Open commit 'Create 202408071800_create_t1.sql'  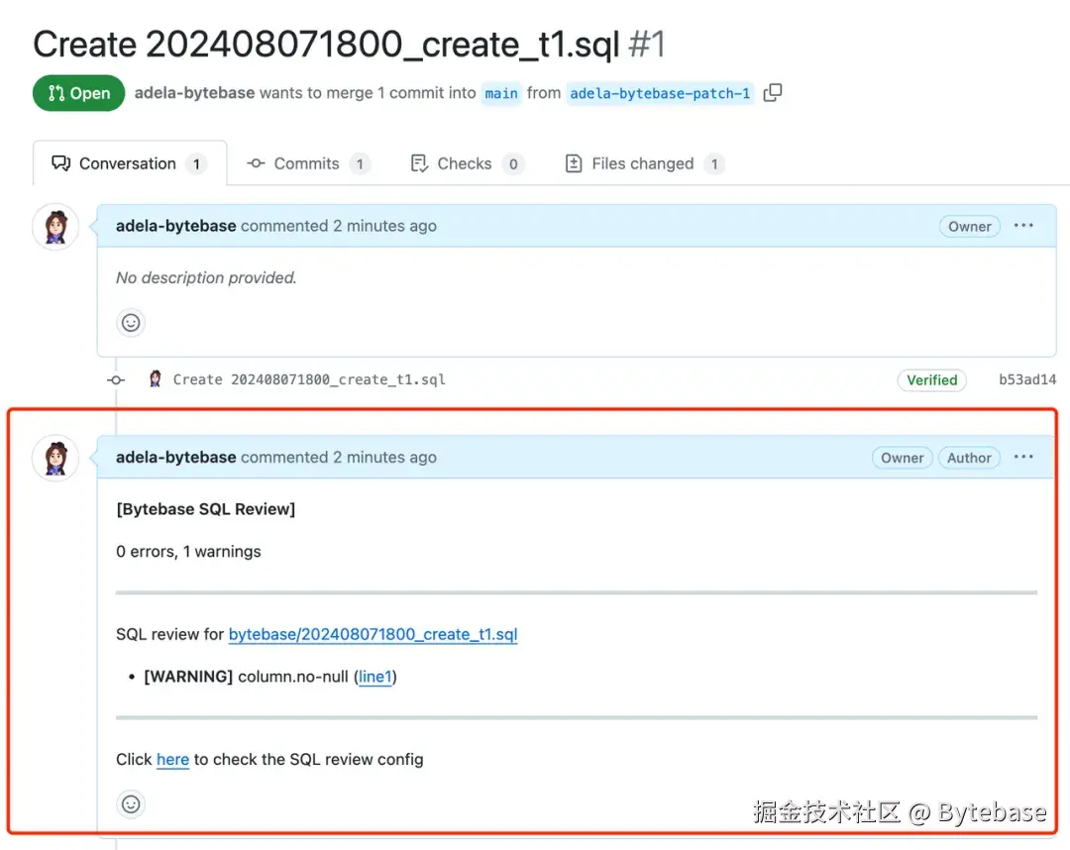pyautogui.click(x=309, y=379)
